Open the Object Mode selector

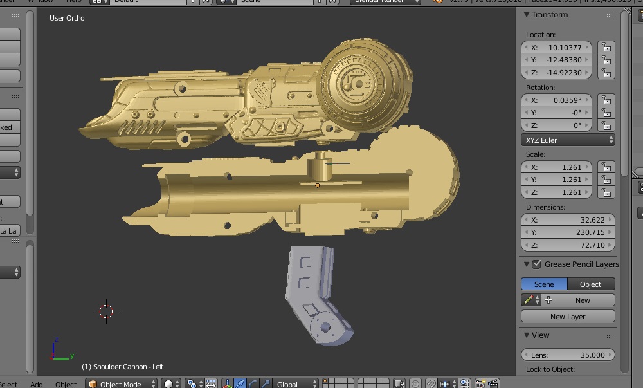122,384
